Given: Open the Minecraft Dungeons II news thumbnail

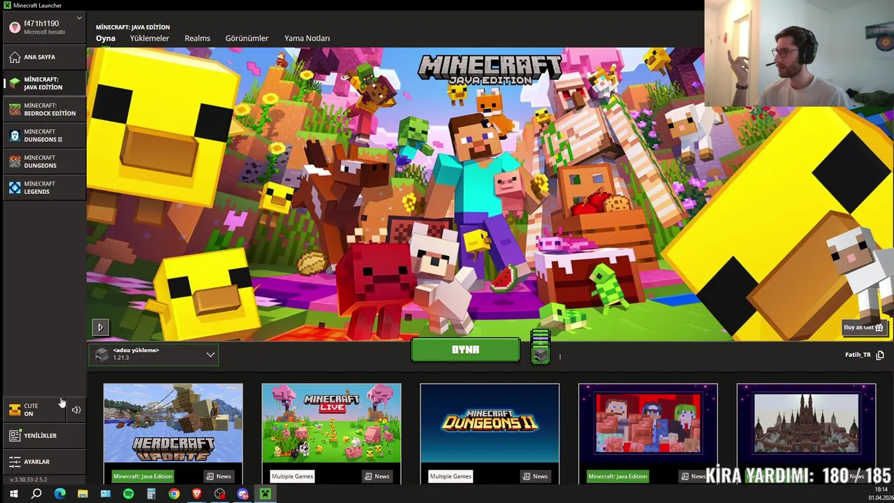Looking at the screenshot, I should 490,423.
